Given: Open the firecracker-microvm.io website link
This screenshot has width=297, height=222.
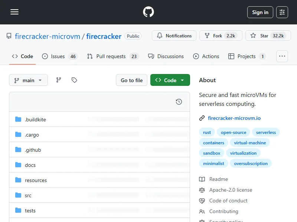Looking at the screenshot, I should [234, 118].
